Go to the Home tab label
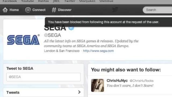Viewport: 172px width, 97px height. 14,10
